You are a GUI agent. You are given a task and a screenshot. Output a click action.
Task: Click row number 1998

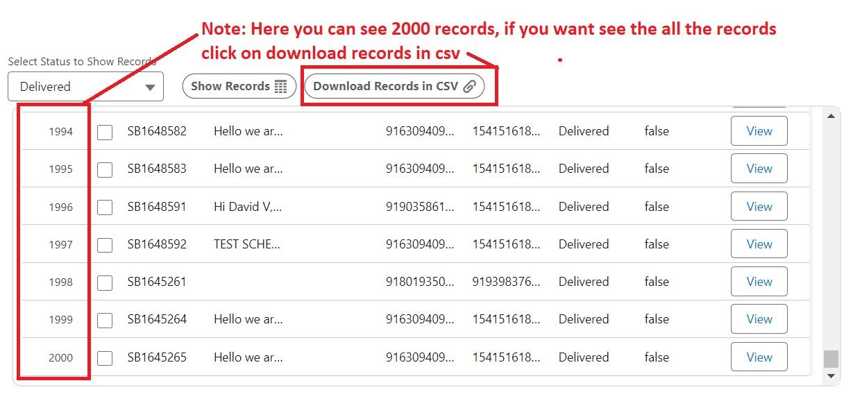(60, 282)
